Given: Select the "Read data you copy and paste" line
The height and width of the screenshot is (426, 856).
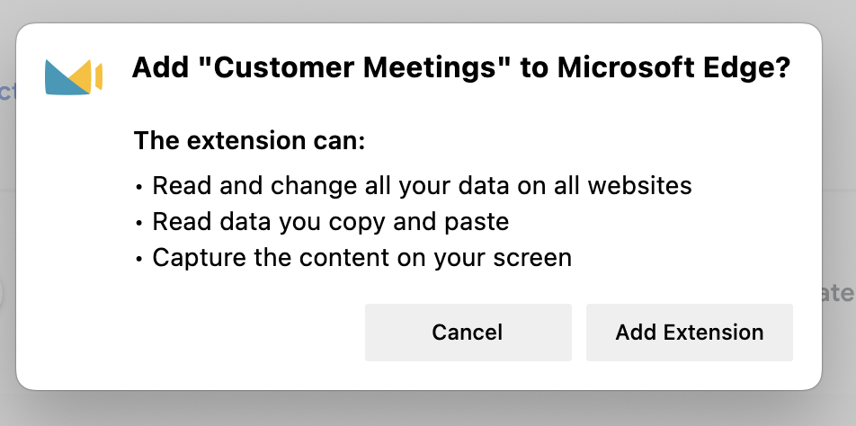Looking at the screenshot, I should coord(330,222).
